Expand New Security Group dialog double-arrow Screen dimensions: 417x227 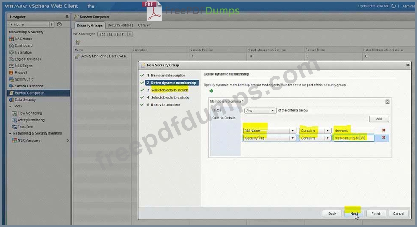(408, 65)
